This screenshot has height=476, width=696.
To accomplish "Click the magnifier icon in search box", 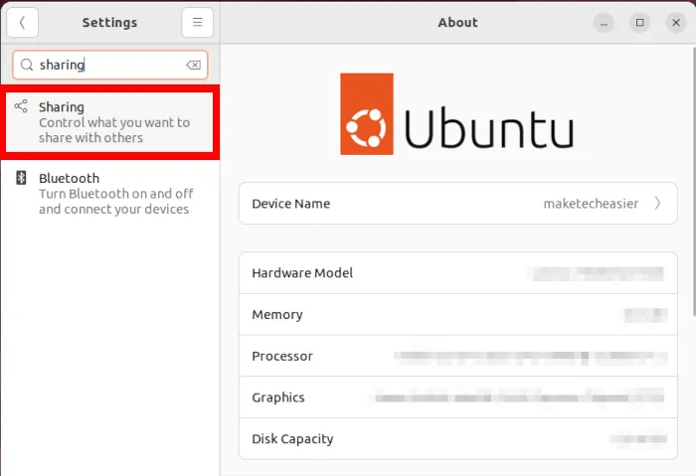I will click(27, 65).
